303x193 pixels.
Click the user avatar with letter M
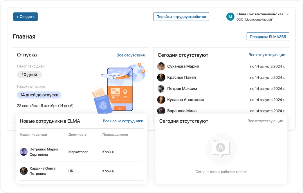[x=230, y=17]
